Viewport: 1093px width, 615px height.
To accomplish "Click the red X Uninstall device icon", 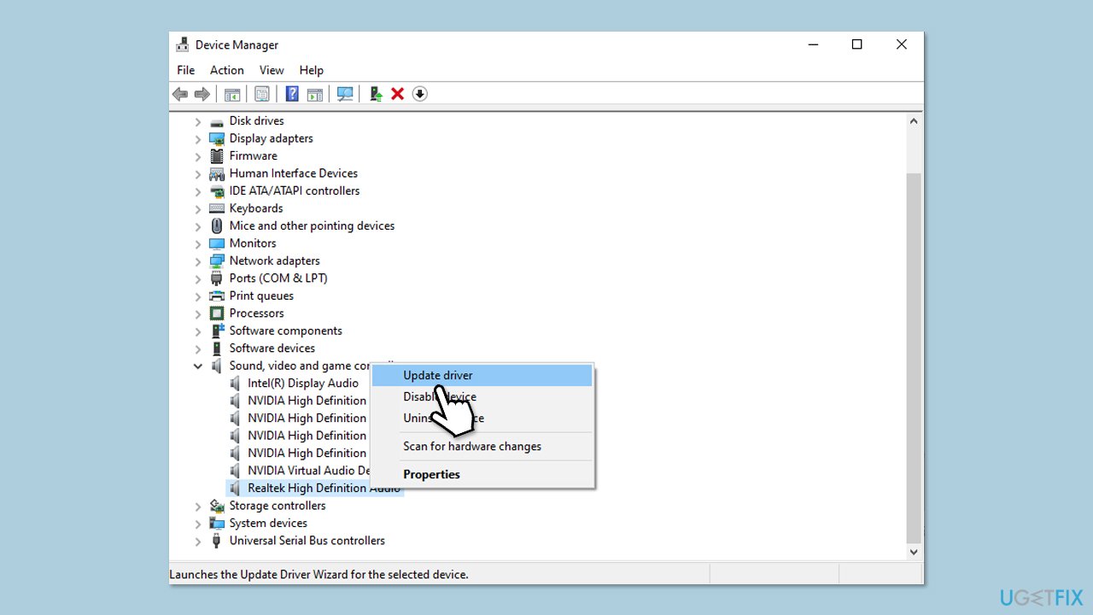I will (397, 94).
